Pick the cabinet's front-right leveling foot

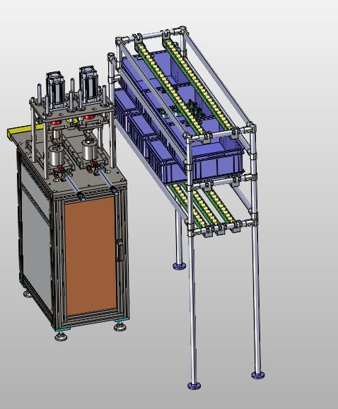click(120, 326)
